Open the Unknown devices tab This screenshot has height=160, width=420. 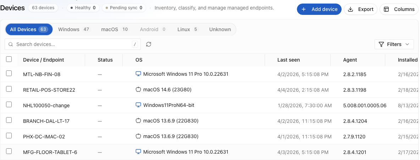point(220,29)
